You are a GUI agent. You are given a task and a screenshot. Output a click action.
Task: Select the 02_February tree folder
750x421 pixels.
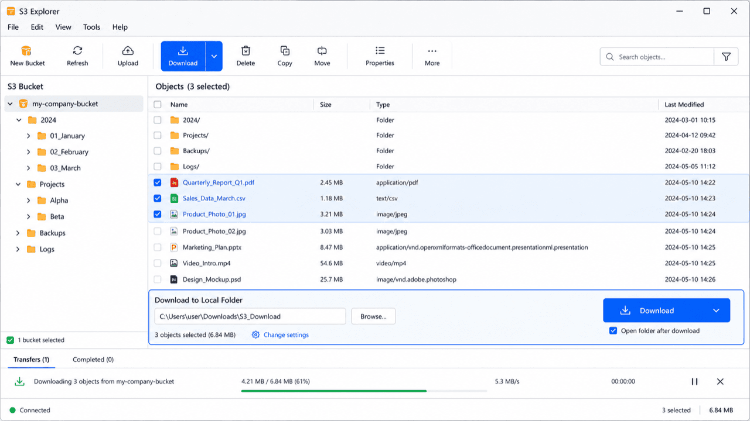[69, 152]
